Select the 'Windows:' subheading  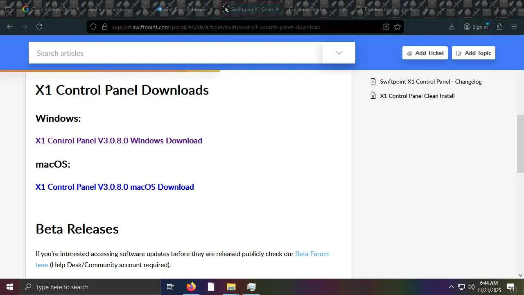pos(58,118)
